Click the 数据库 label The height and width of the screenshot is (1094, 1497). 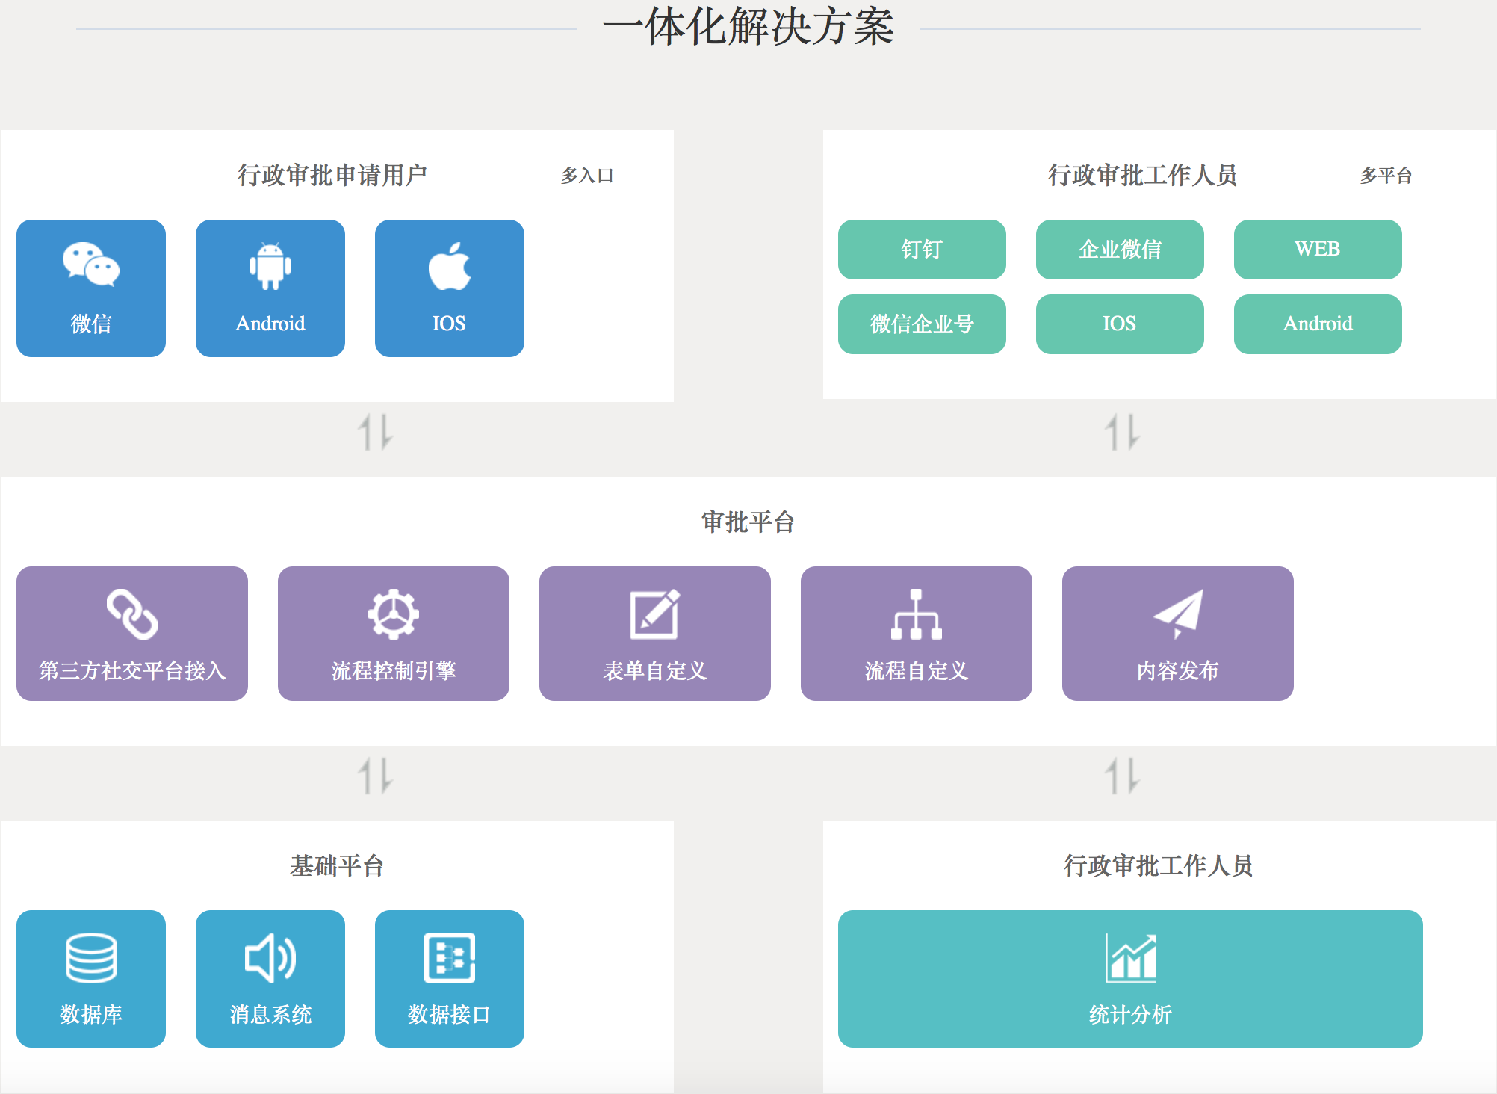(91, 1014)
